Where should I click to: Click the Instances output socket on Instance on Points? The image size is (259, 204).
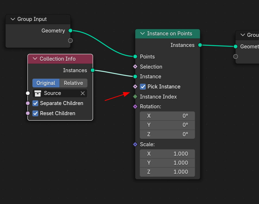click(x=200, y=45)
